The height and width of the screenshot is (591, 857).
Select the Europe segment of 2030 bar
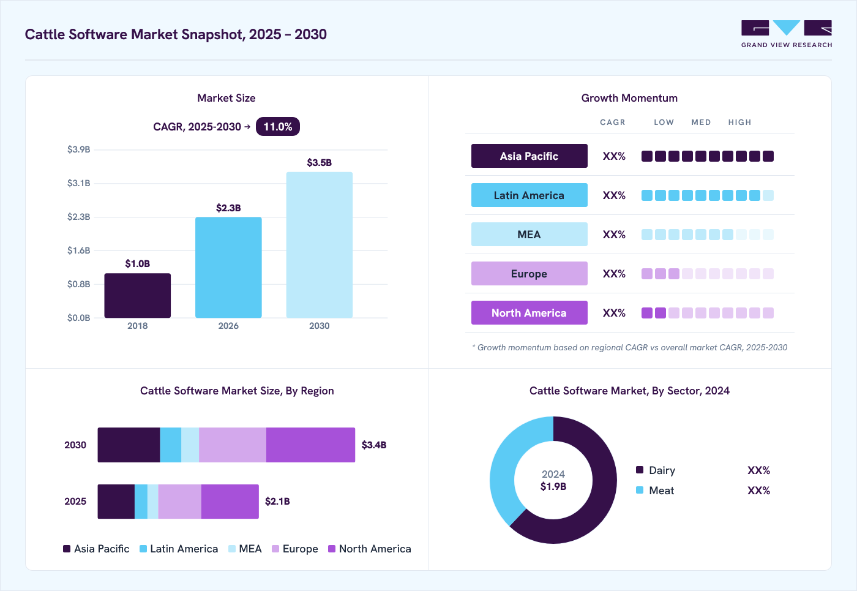click(233, 445)
